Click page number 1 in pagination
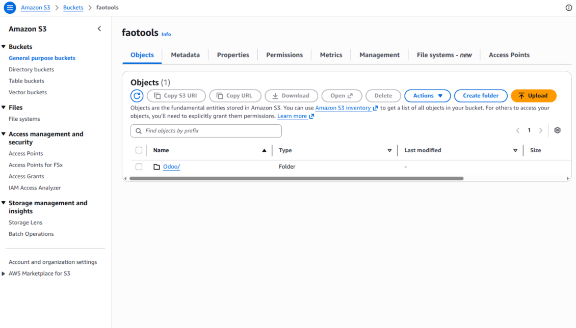 point(529,130)
